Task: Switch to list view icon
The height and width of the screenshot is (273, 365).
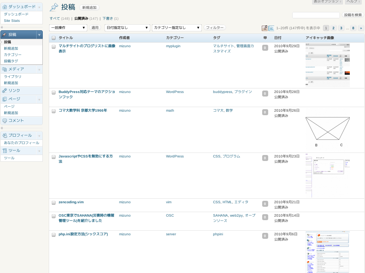Action: 271,28
